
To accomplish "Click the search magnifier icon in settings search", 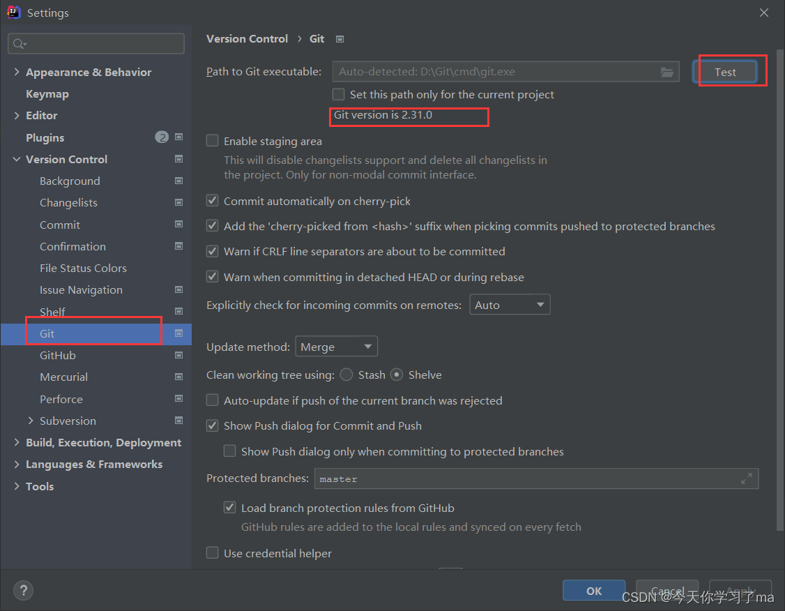I will pos(19,44).
